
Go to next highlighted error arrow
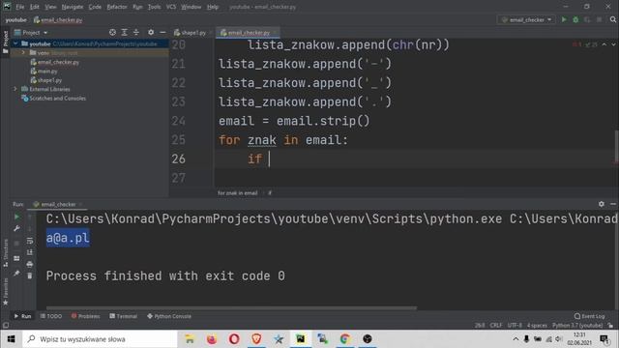coord(613,44)
